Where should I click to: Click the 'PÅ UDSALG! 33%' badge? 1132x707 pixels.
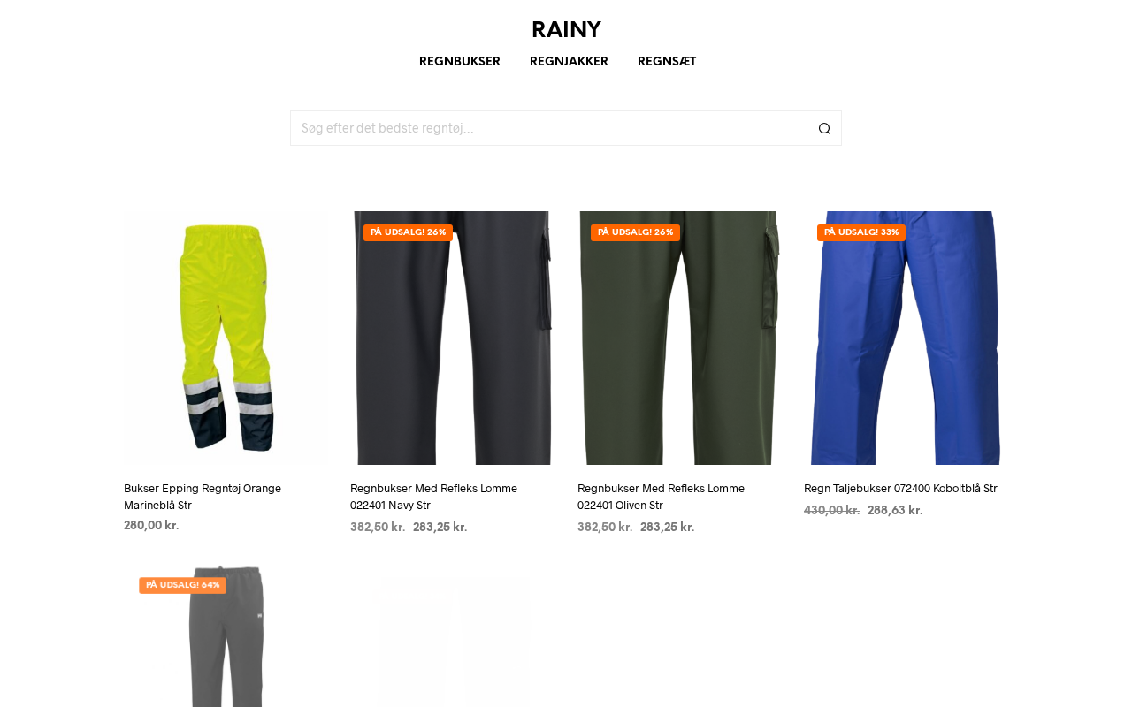[x=861, y=232]
